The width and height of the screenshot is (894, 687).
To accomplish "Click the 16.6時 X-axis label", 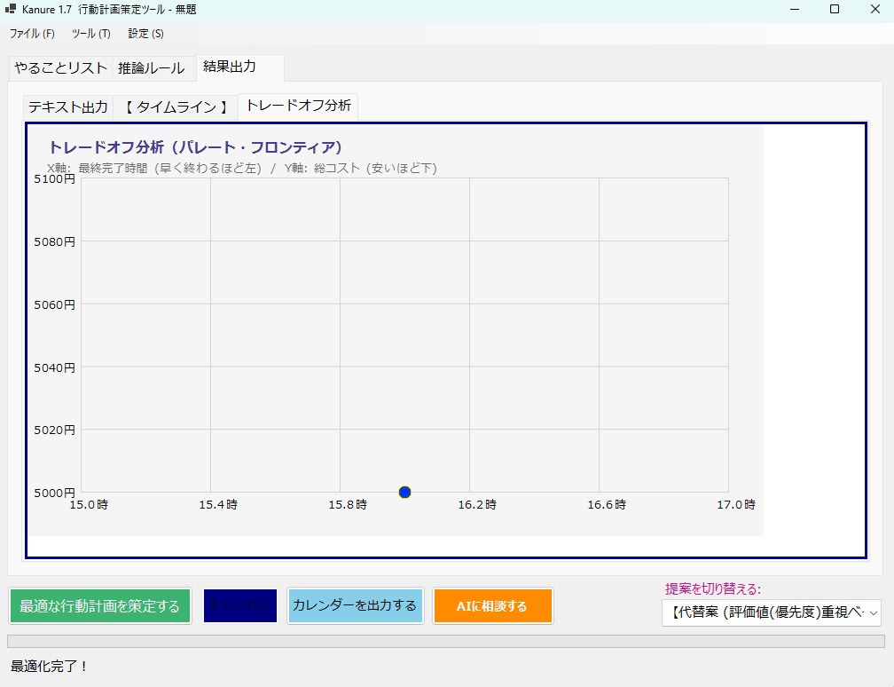I will [x=606, y=504].
